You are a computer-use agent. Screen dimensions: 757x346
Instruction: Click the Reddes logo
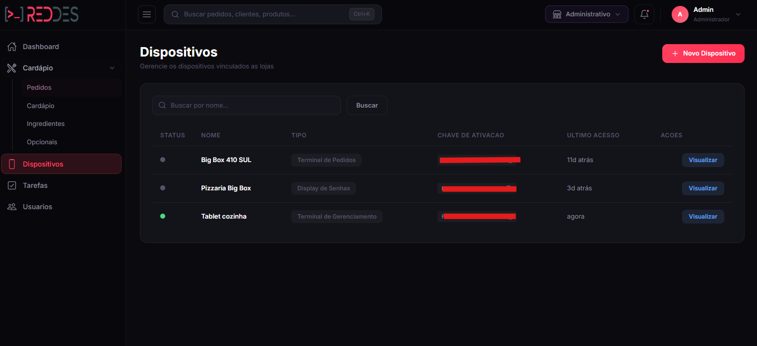click(42, 14)
